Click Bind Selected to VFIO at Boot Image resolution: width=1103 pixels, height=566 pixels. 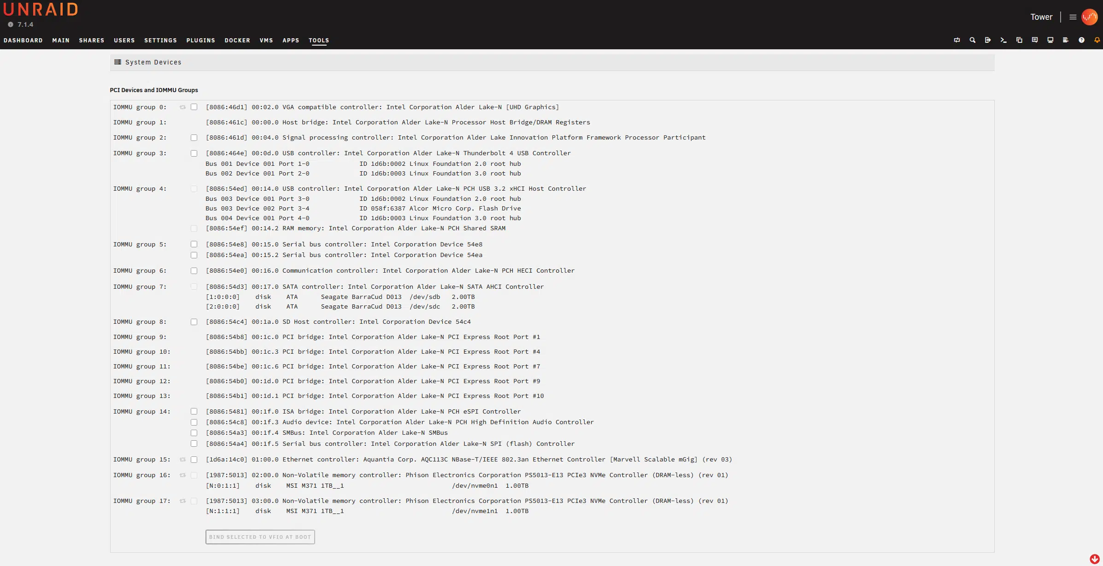tap(260, 537)
